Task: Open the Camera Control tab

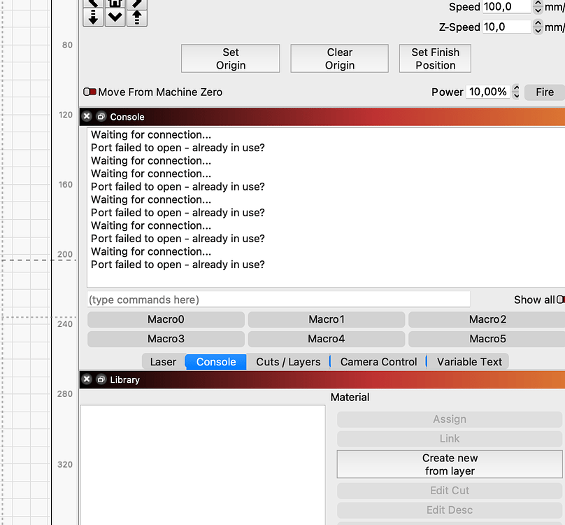Action: (378, 361)
